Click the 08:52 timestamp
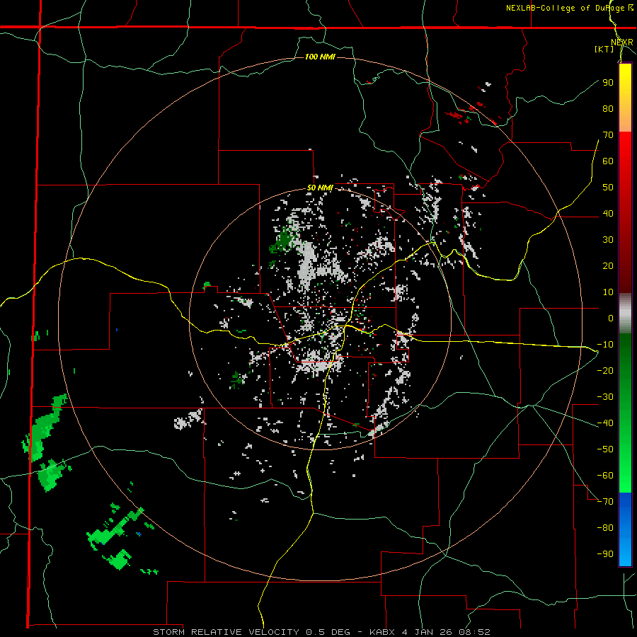The width and height of the screenshot is (637, 637). (474, 632)
